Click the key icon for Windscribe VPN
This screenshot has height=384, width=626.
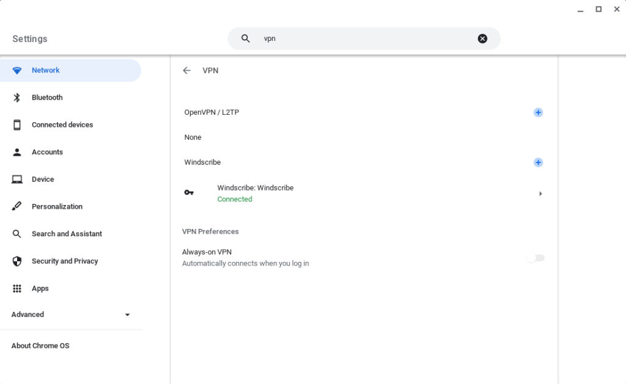pos(189,192)
